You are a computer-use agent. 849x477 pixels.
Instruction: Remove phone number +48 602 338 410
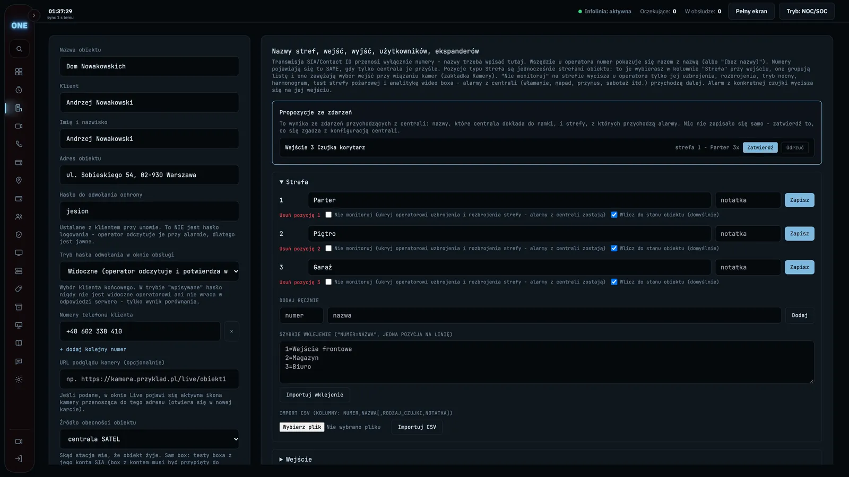pos(231,331)
